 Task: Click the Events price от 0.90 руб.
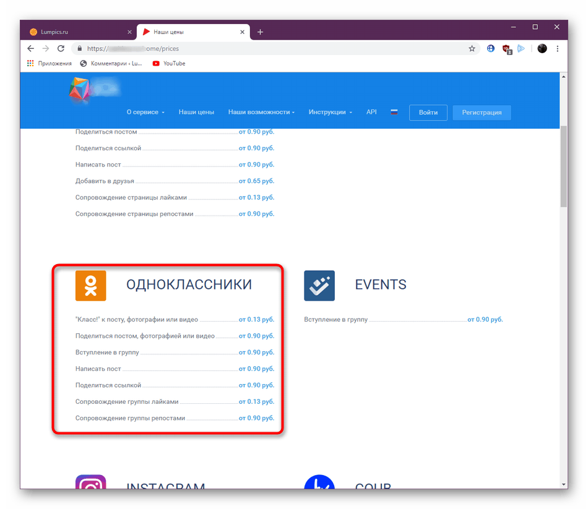tap(485, 319)
